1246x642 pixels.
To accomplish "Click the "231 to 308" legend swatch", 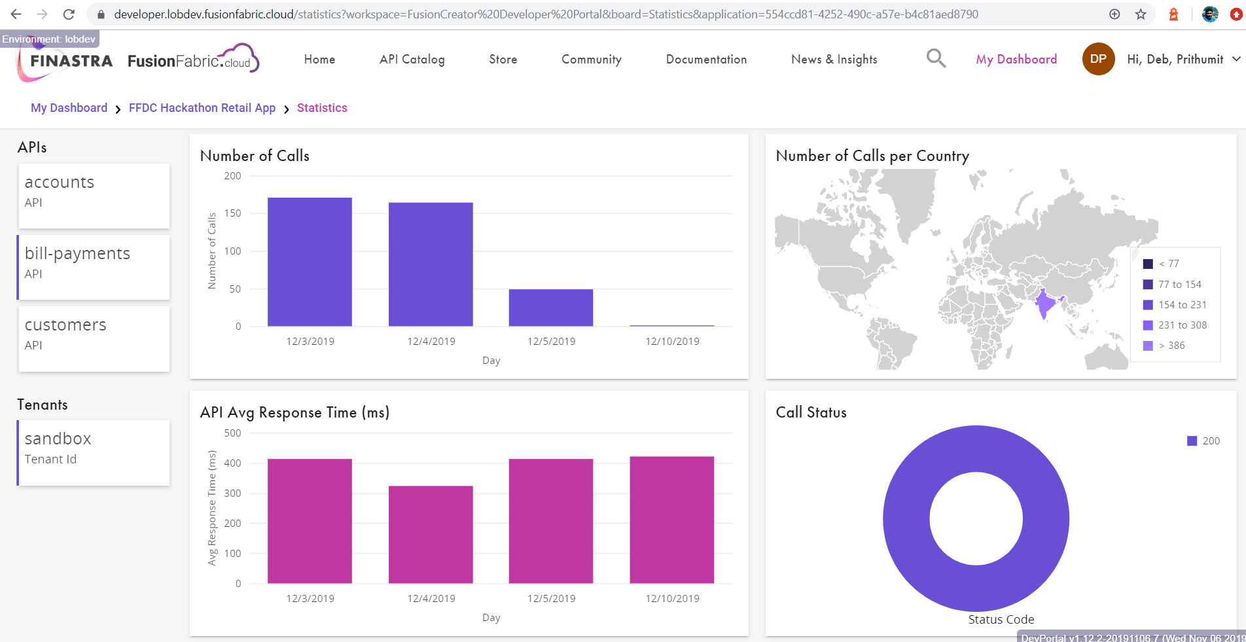I will coord(1148,325).
